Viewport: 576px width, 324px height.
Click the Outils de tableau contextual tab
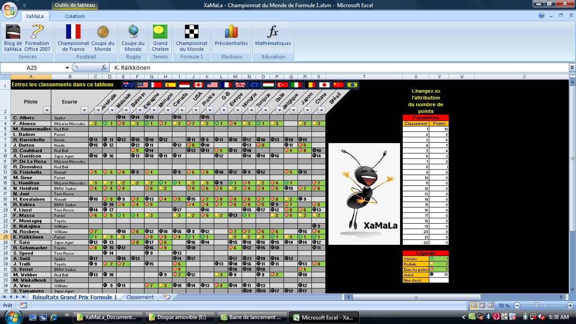click(x=75, y=5)
